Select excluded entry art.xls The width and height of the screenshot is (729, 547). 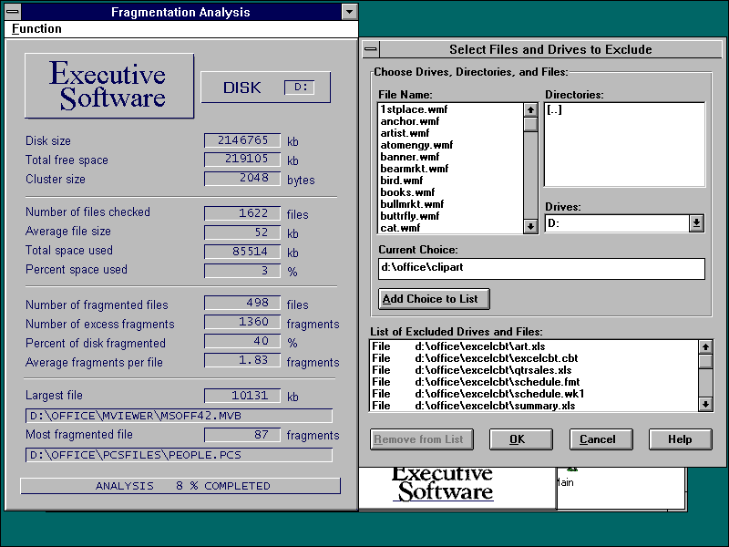point(533,346)
